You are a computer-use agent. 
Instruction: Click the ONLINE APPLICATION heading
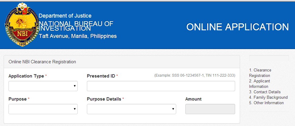pyautogui.click(x=237, y=27)
